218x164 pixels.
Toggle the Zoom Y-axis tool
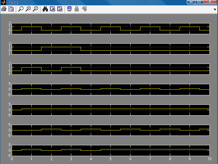coord(35,9)
